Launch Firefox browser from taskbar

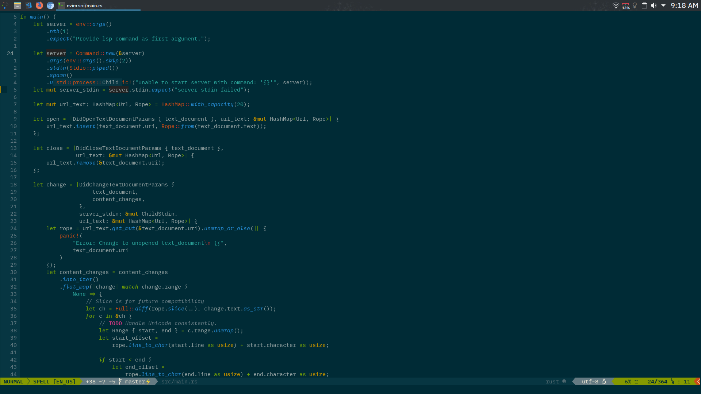[39, 5]
